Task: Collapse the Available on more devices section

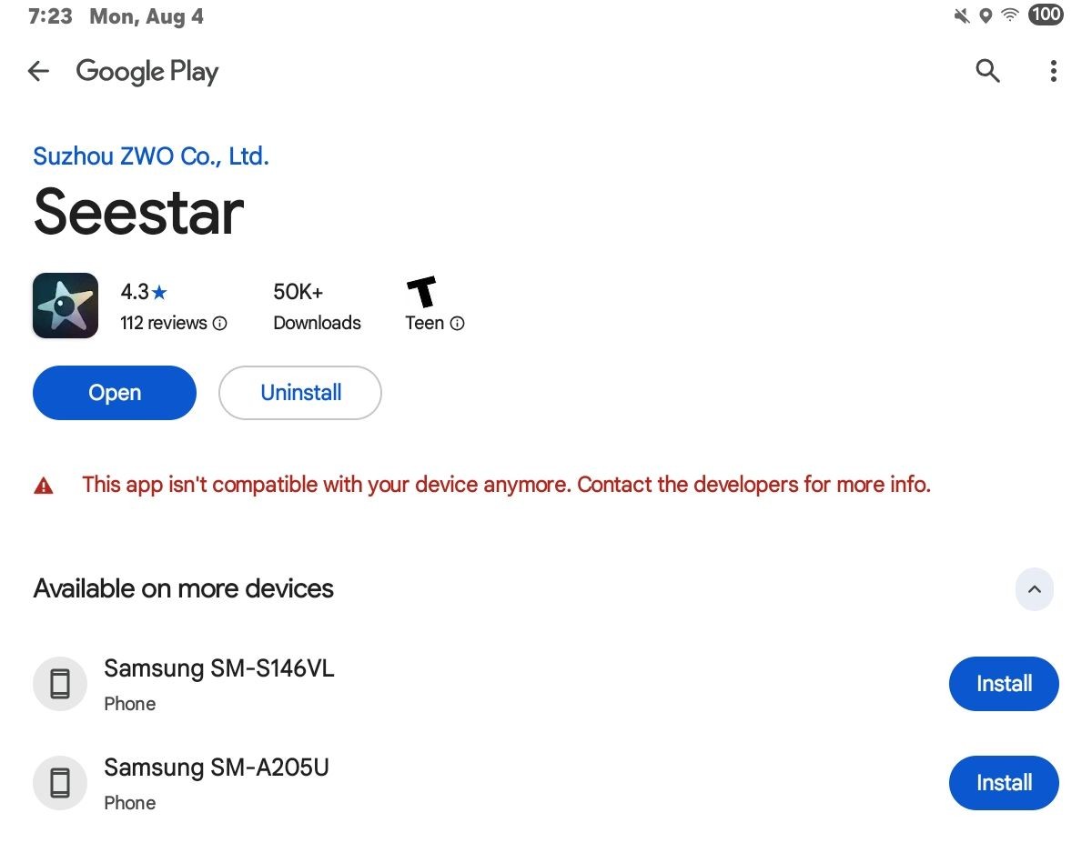Action: (x=1035, y=589)
